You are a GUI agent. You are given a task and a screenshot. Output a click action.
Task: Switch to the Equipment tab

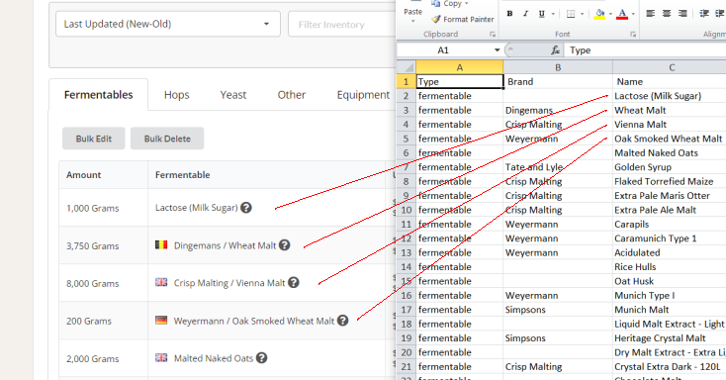tap(363, 95)
